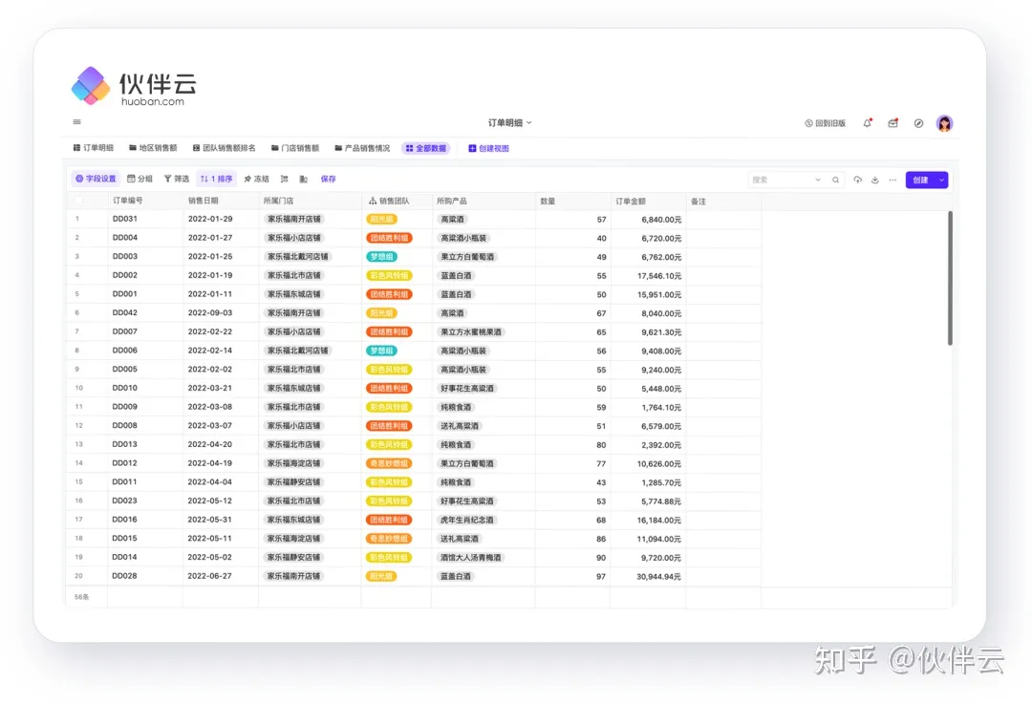Click the 回到旧版 button
Viewport: 1032px width, 703px height.
coord(826,123)
